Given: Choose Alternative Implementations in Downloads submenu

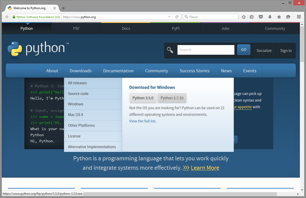Looking at the screenshot, I should tap(93, 147).
